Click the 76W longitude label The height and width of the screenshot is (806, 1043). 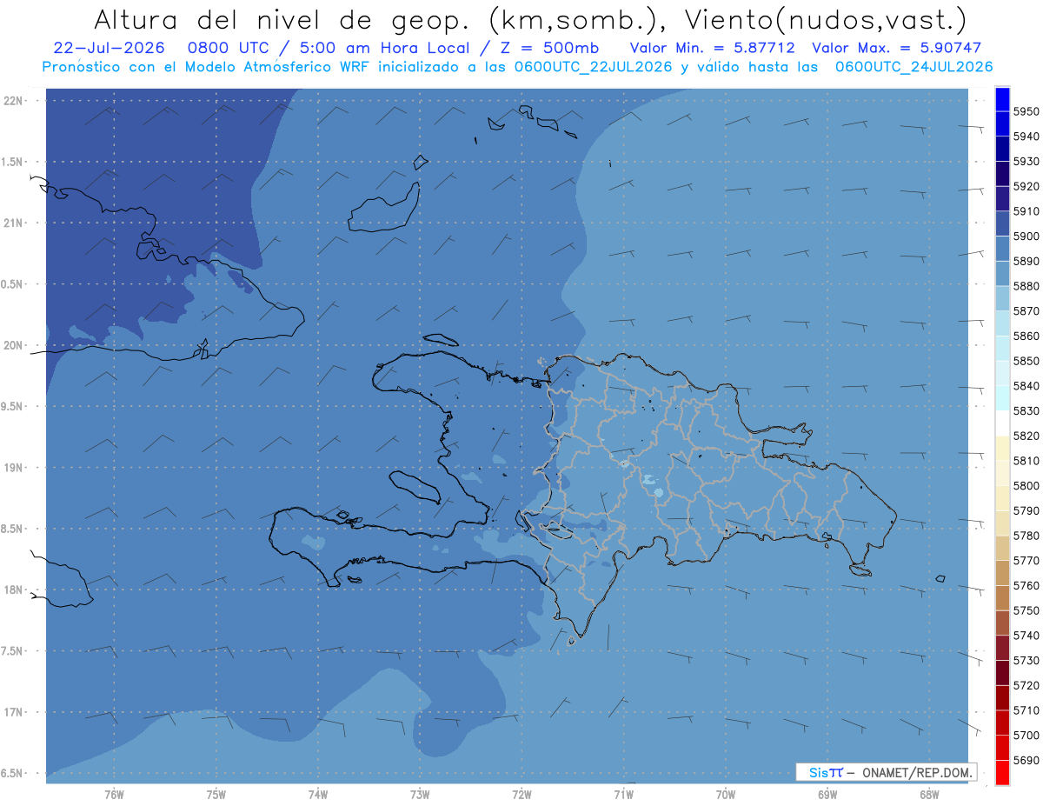coord(114,795)
